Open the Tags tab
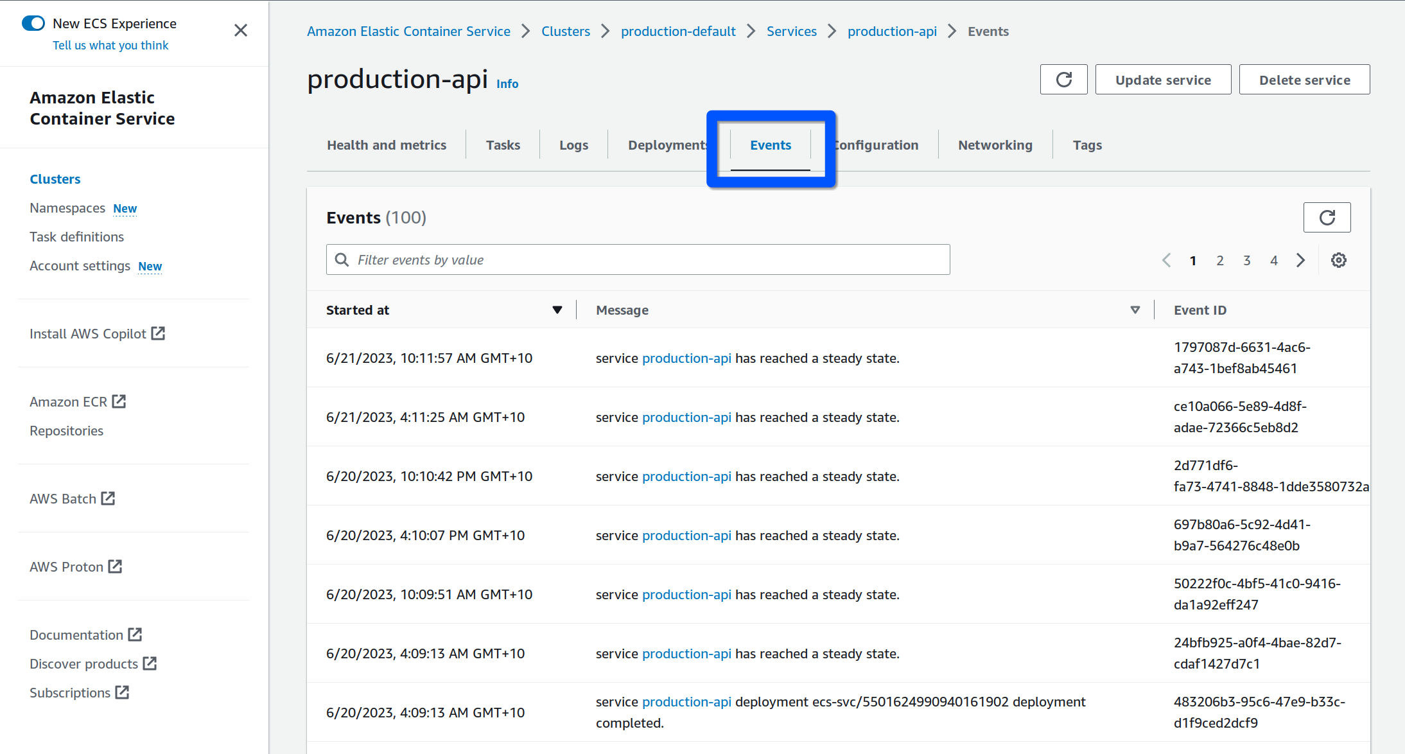The image size is (1405, 754). click(x=1087, y=145)
